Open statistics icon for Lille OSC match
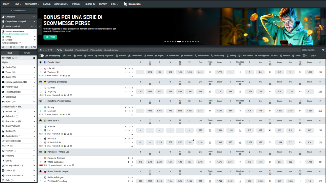 tap(64, 76)
